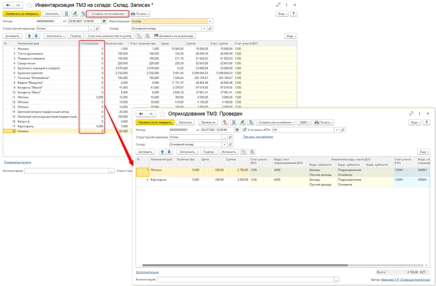Click Добавить по штрихкоду button

pyautogui.click(x=174, y=36)
